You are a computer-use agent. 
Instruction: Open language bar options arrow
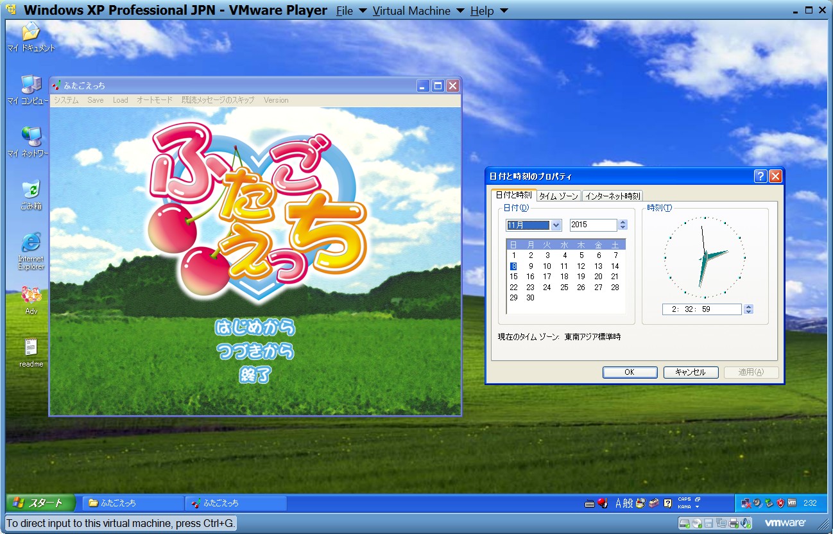point(697,507)
